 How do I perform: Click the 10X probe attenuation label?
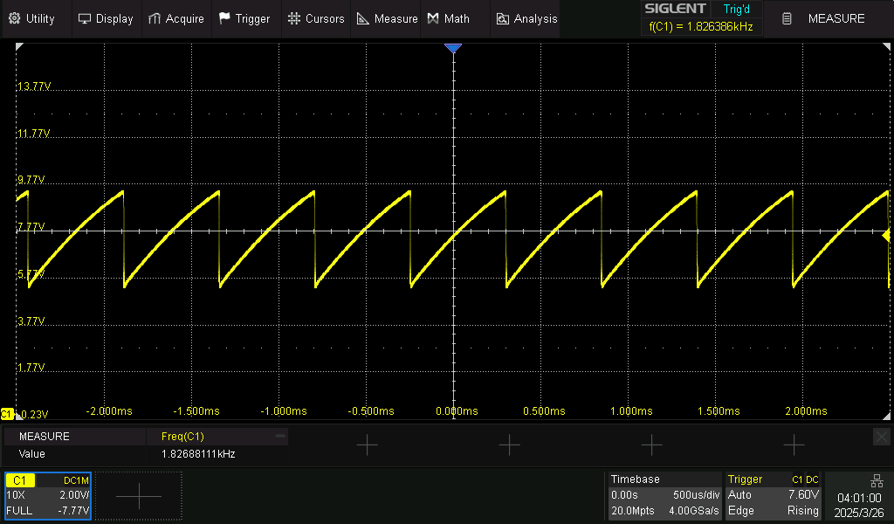pyautogui.click(x=16, y=495)
